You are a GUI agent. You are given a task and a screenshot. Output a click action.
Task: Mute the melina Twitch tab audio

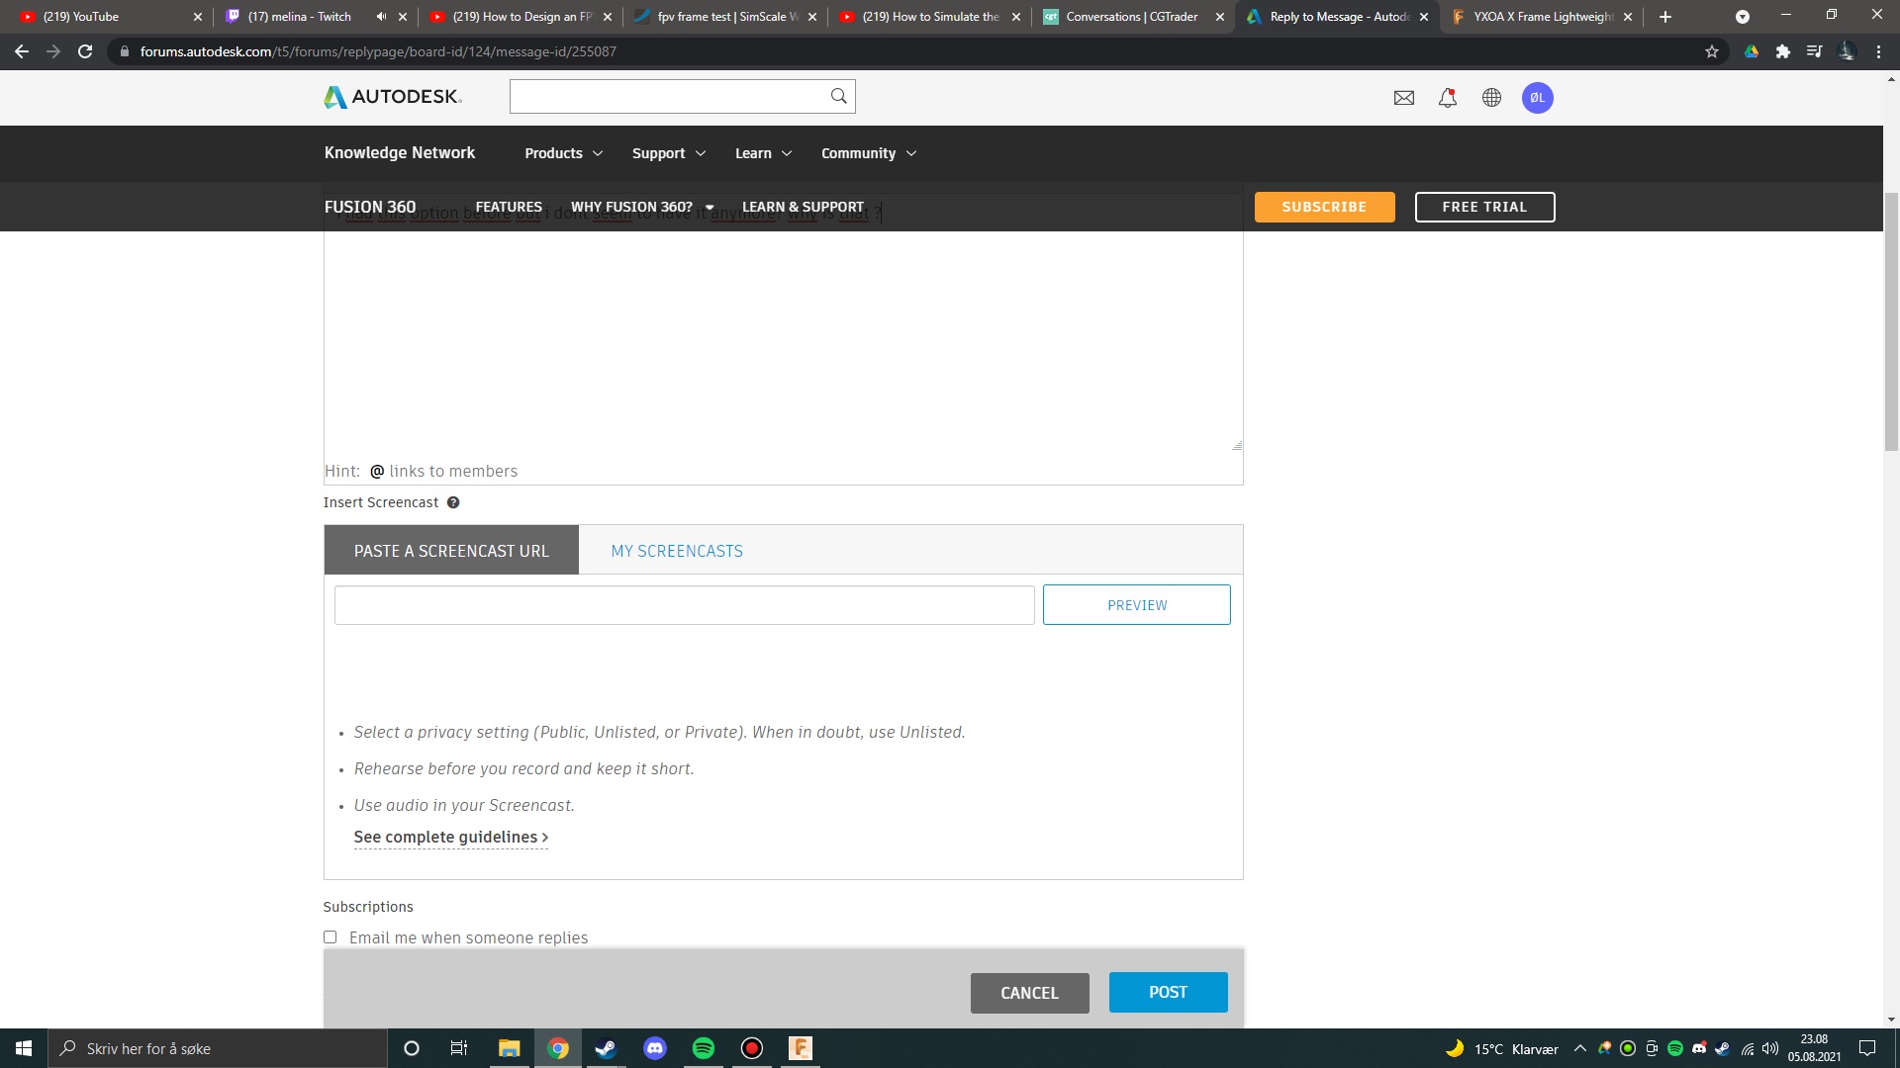coord(381,17)
